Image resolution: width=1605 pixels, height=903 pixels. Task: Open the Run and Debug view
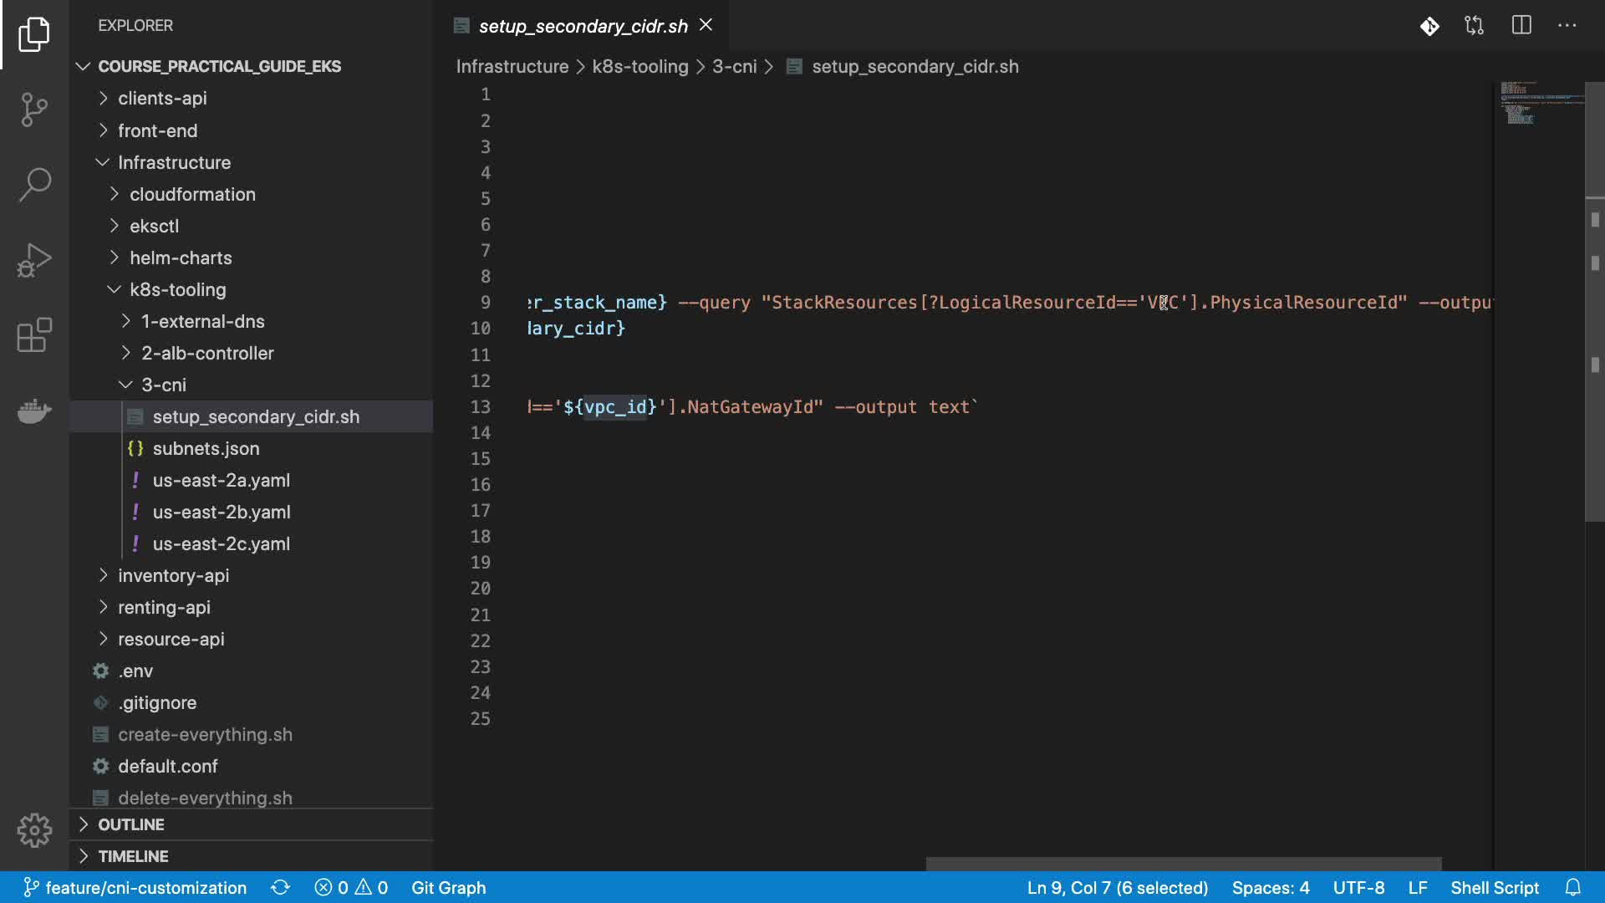click(34, 260)
